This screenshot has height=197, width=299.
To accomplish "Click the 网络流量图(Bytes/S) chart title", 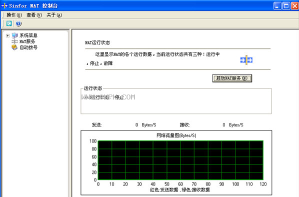I will tap(176, 135).
